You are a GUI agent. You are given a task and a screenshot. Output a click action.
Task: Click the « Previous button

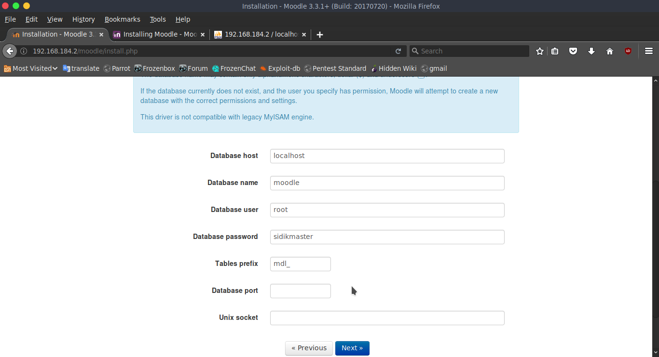(309, 348)
